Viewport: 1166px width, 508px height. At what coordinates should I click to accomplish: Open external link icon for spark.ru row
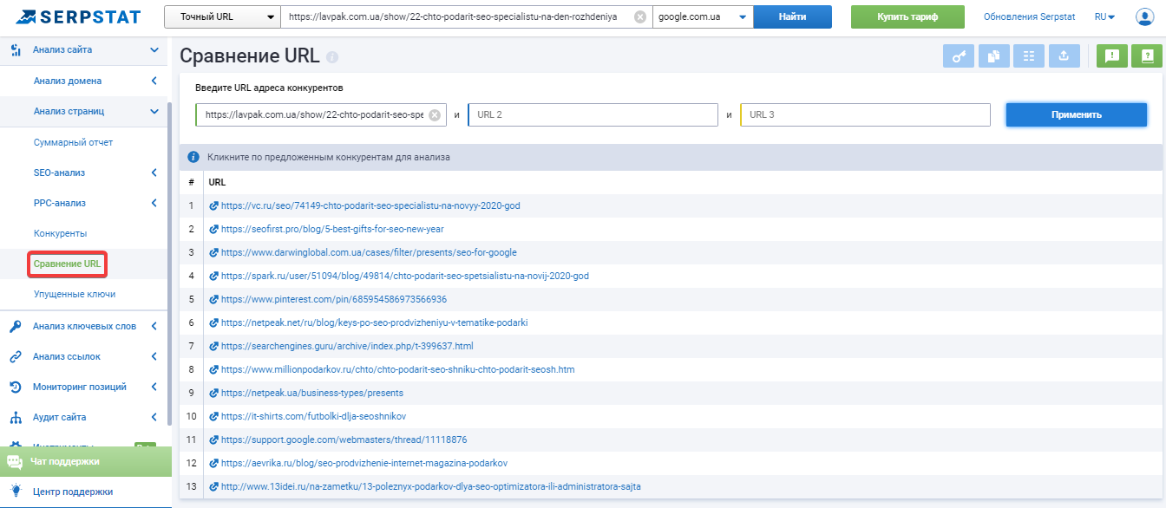click(x=214, y=276)
